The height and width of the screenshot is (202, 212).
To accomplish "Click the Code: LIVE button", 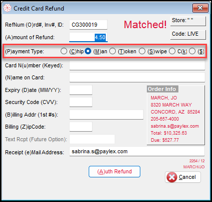I will tap(188, 35).
